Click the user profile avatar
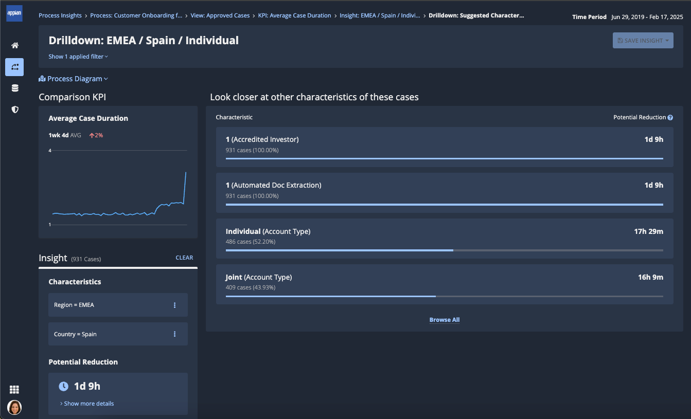Screen dimensions: 691x419 click(x=14, y=408)
